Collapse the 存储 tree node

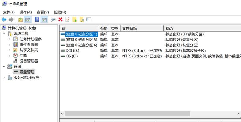coord(4,66)
